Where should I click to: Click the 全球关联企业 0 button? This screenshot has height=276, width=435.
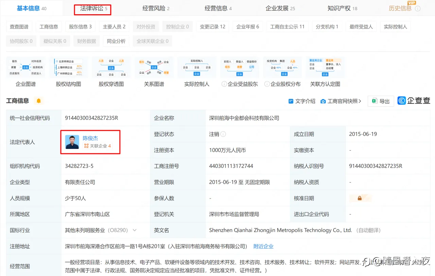tap(153, 41)
